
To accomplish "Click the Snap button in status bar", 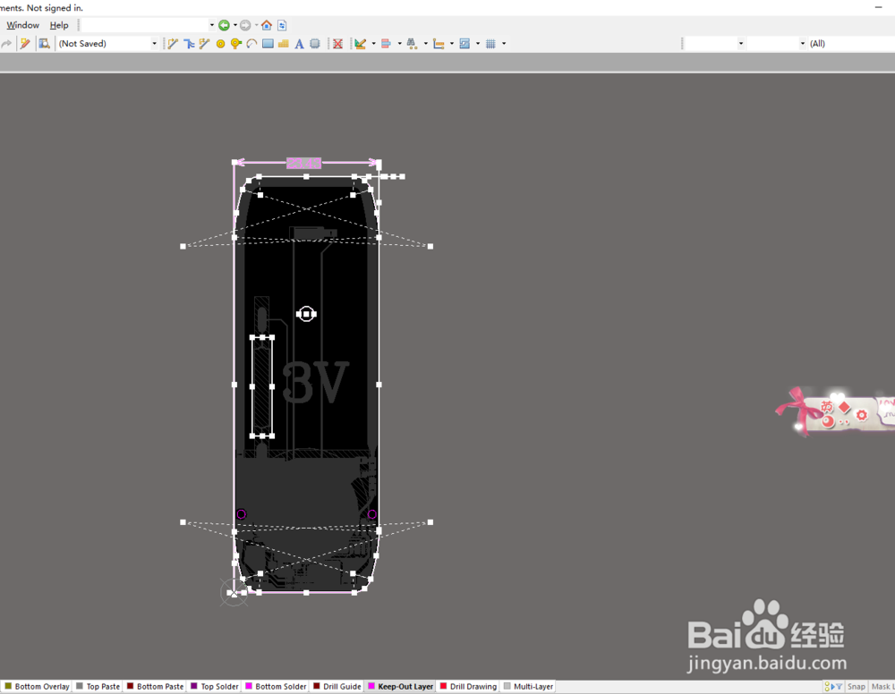I will pyautogui.click(x=857, y=687).
